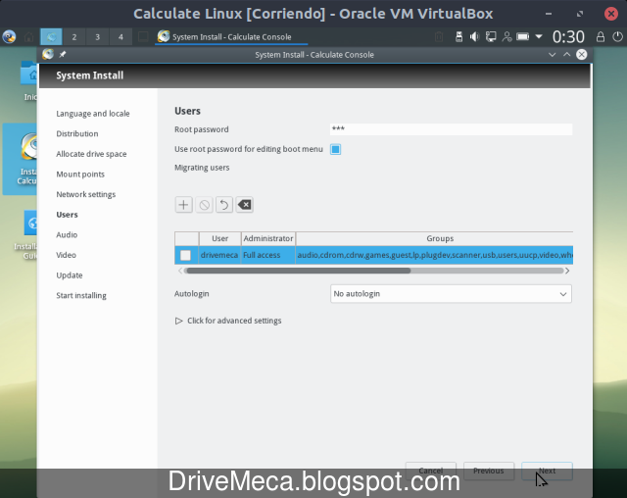Go to Audio step
Screen dimensions: 627x498
(x=67, y=235)
